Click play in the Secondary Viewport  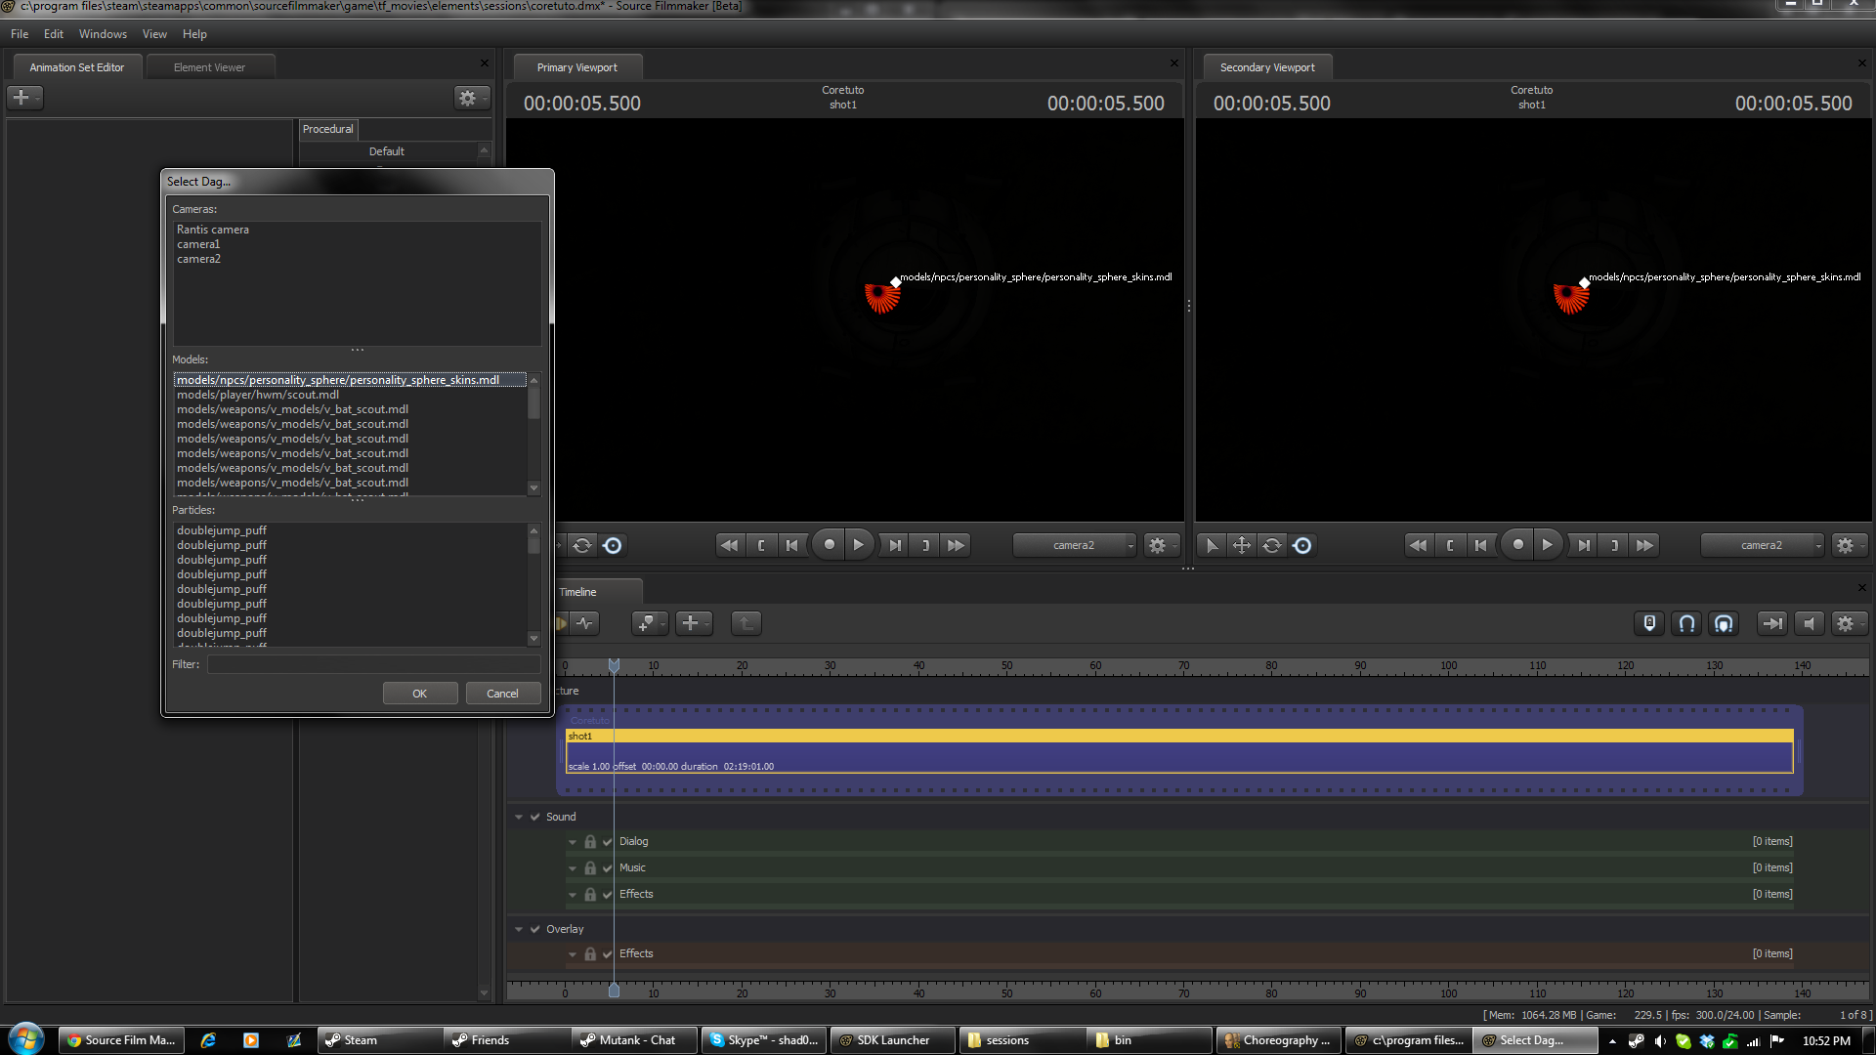(1547, 545)
